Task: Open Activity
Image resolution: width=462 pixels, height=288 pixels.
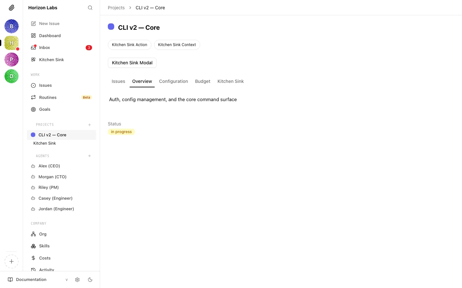Action: (61, 269)
